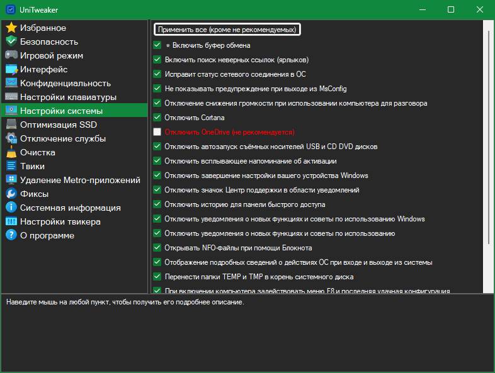
Task: Click the keyboard icon for Настройки клавиатуры
Action: 11,97
